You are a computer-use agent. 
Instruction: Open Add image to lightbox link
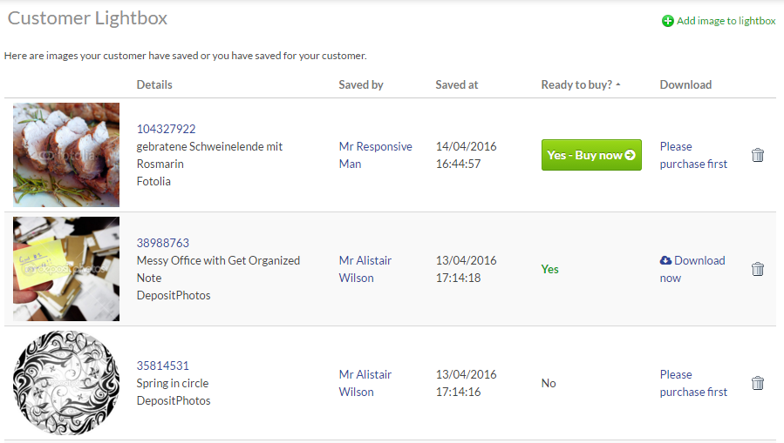[x=726, y=21]
